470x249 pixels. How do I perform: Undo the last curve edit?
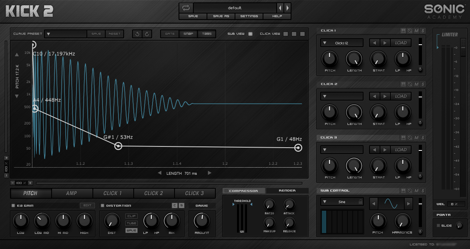(x=137, y=34)
